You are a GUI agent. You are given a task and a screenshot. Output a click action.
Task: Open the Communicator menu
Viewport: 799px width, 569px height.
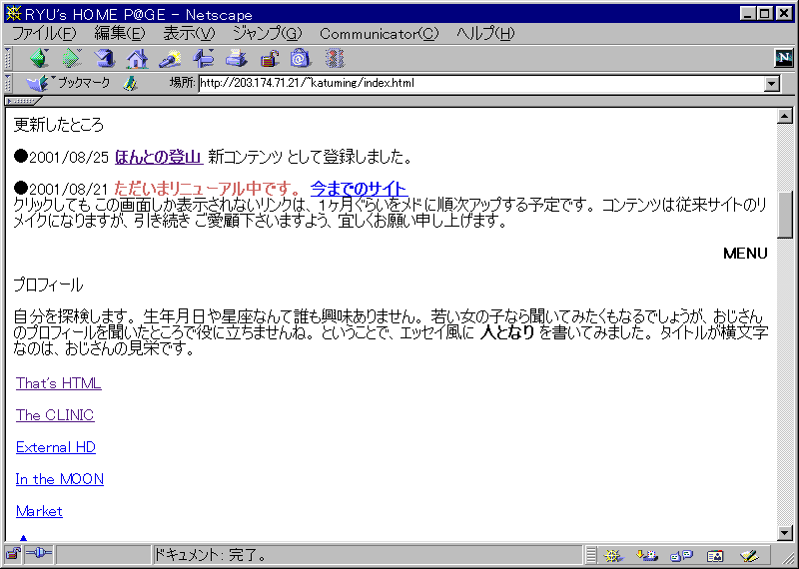(379, 33)
